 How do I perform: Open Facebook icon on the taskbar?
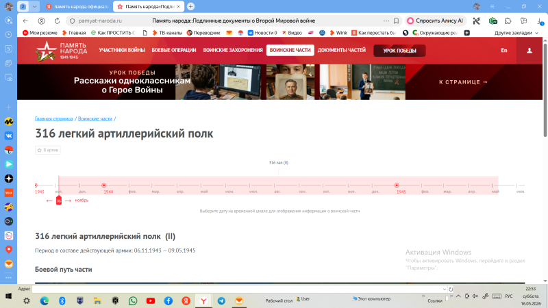168,300
